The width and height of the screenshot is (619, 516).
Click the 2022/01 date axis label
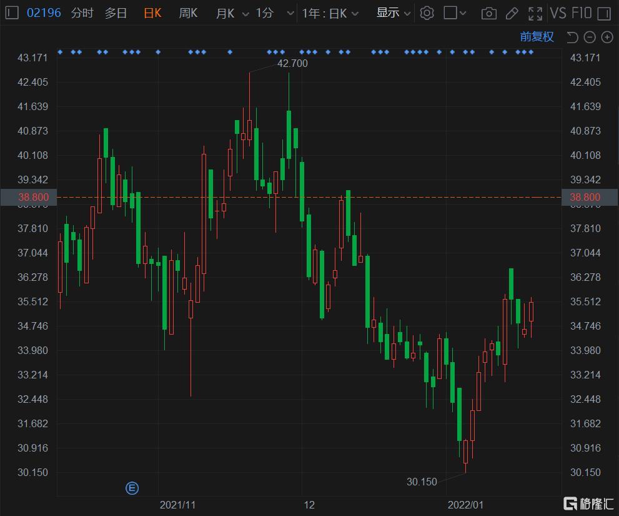click(x=465, y=505)
